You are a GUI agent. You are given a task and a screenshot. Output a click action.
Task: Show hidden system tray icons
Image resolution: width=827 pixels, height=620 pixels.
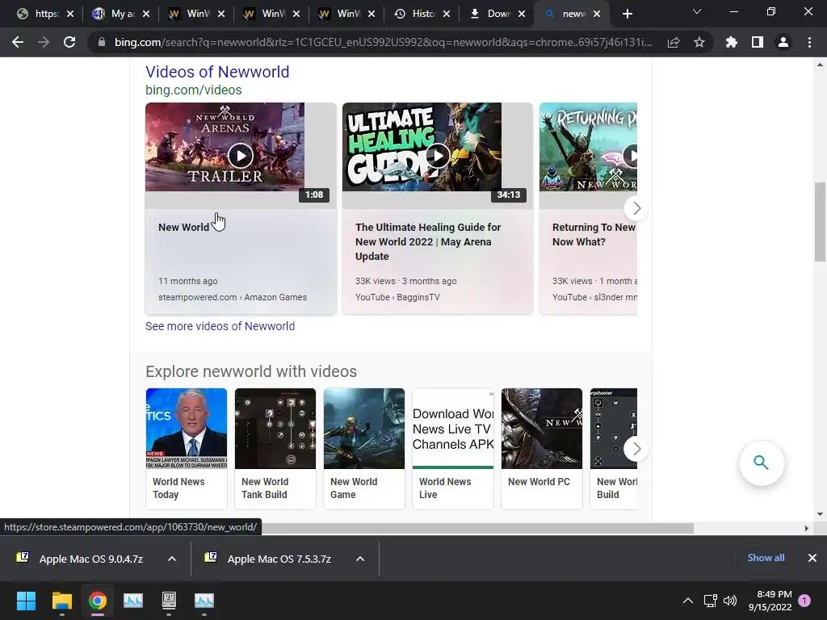688,601
